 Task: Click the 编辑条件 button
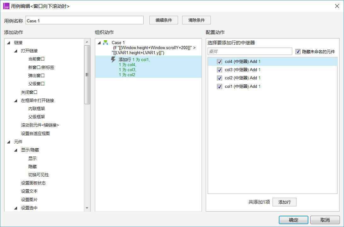pyautogui.click(x=164, y=20)
